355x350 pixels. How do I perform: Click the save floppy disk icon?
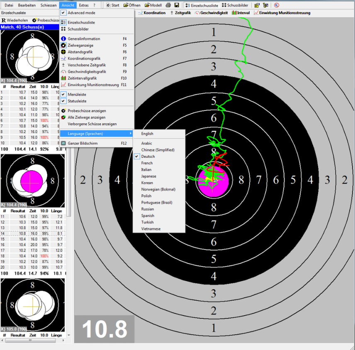[177, 5]
